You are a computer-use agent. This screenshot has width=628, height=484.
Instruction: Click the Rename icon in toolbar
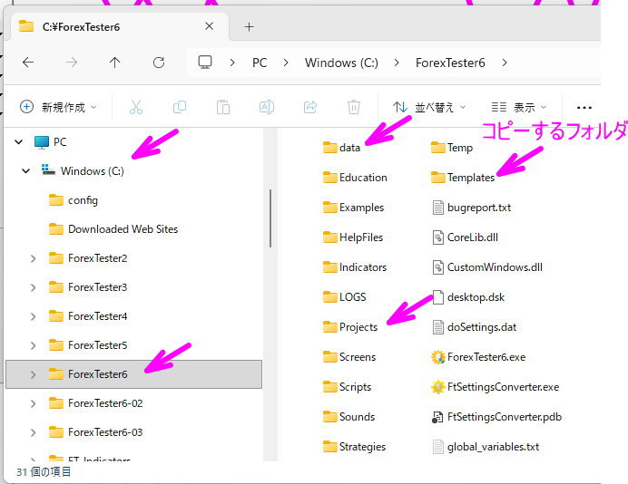[267, 107]
